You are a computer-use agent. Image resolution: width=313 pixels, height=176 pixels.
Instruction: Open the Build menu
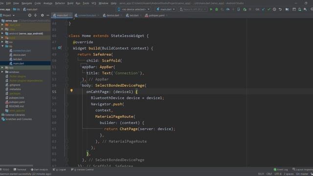(70, 3)
